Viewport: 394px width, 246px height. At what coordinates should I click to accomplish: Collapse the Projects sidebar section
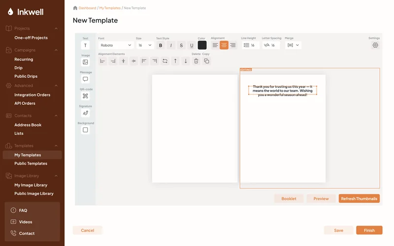(x=56, y=29)
